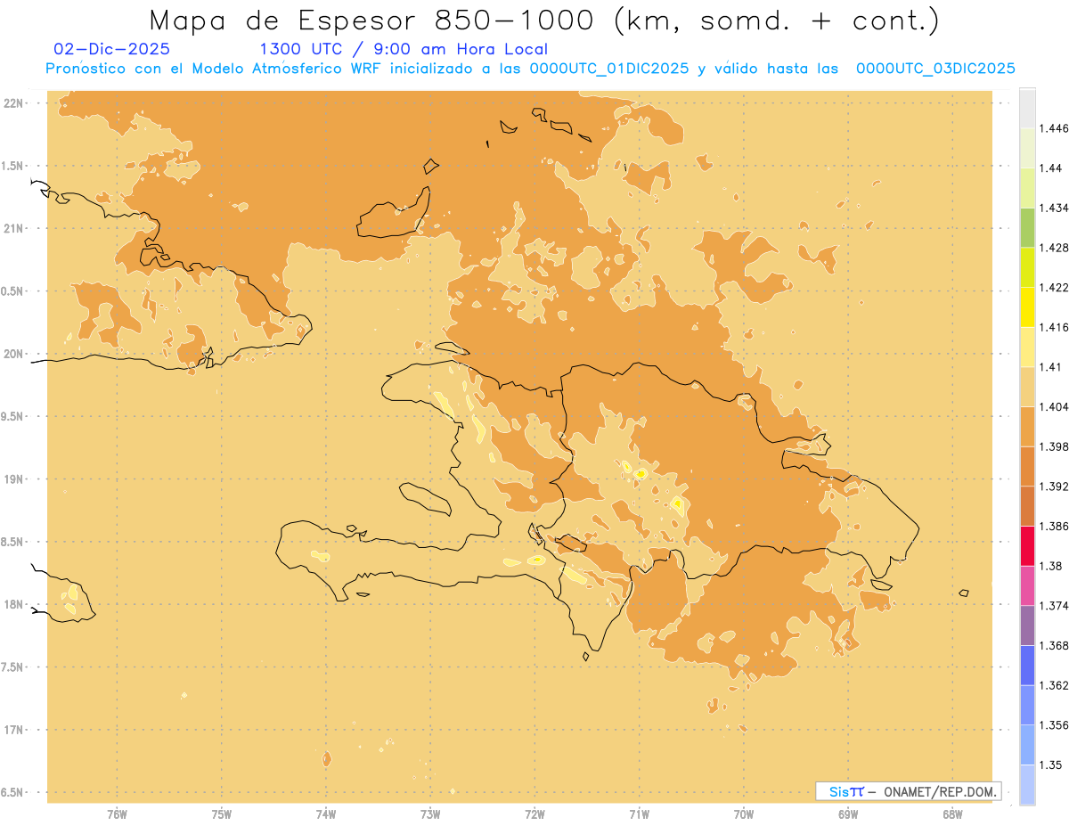Click the legend value 1.41

[x=1052, y=366]
